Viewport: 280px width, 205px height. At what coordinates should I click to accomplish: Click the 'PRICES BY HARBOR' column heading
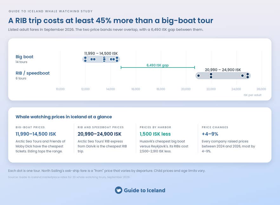pyautogui.click(x=155, y=127)
